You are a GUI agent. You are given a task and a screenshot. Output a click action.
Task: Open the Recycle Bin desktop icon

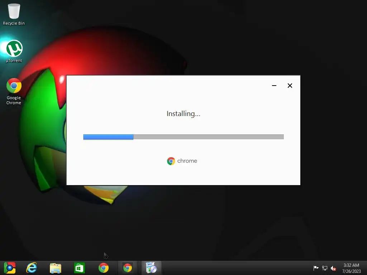click(x=14, y=14)
